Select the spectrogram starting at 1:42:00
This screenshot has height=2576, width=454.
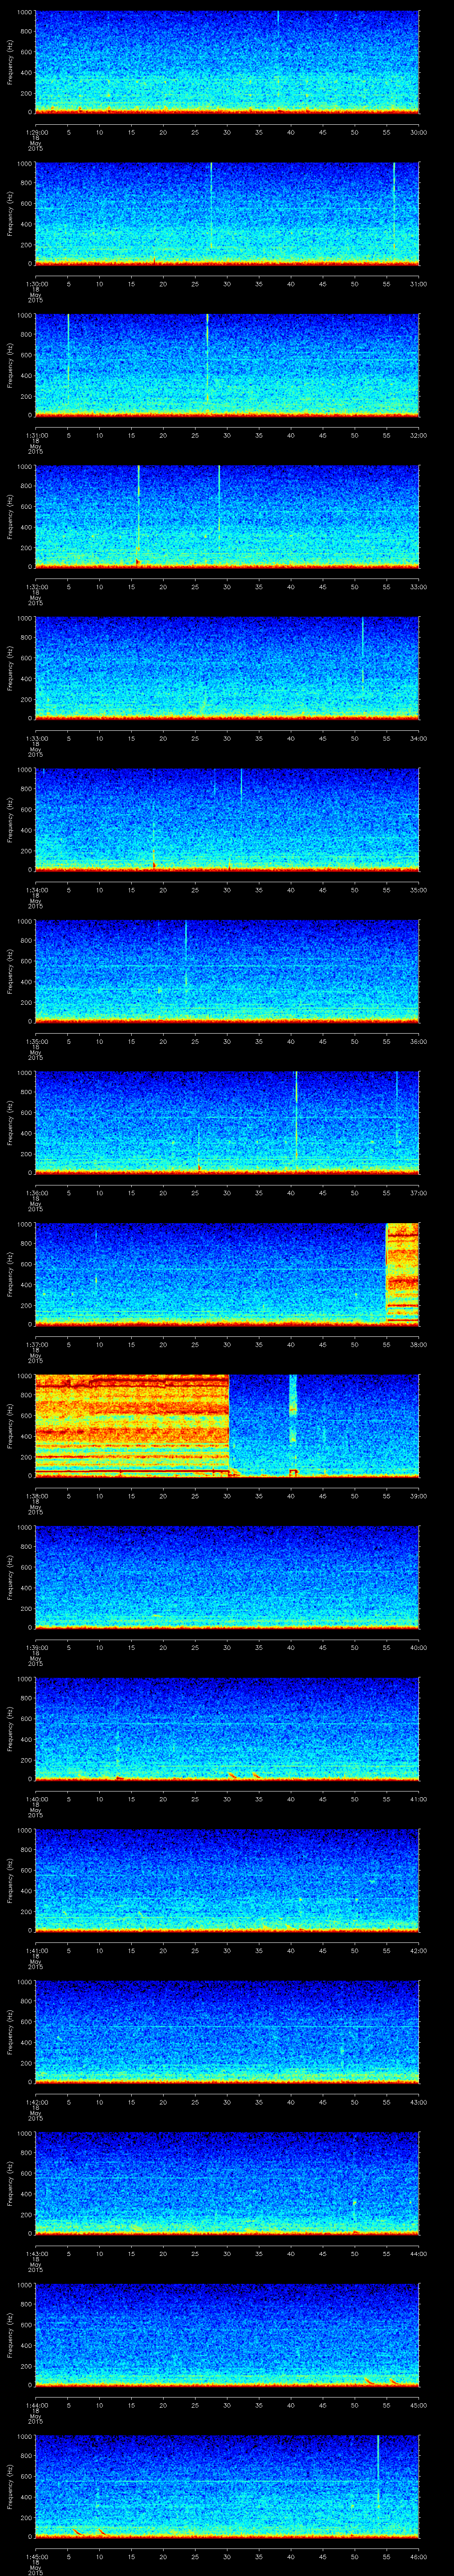[x=227, y=2032]
